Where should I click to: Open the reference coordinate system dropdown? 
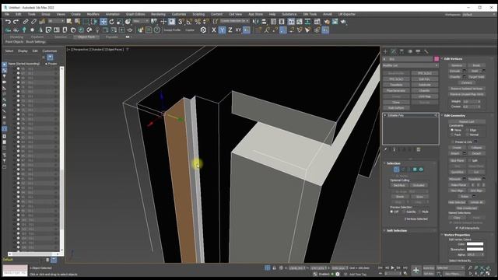[x=141, y=21]
